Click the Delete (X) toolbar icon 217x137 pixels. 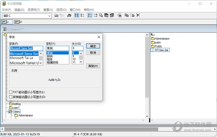tap(138, 15)
